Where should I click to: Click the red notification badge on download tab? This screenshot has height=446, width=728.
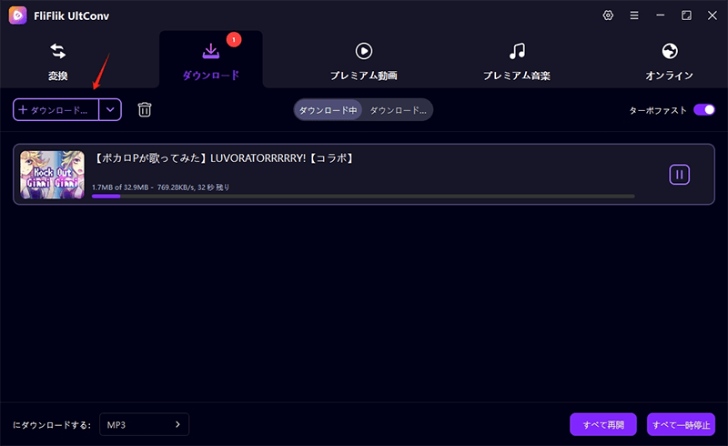[234, 39]
